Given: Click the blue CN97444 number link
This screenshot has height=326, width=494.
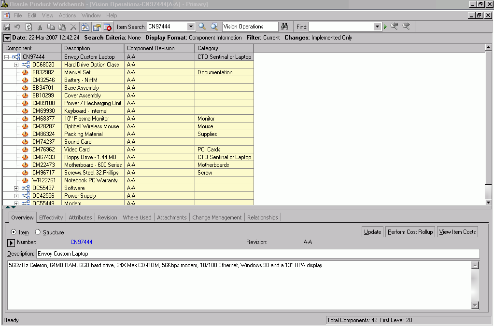Looking at the screenshot, I should (x=81, y=242).
